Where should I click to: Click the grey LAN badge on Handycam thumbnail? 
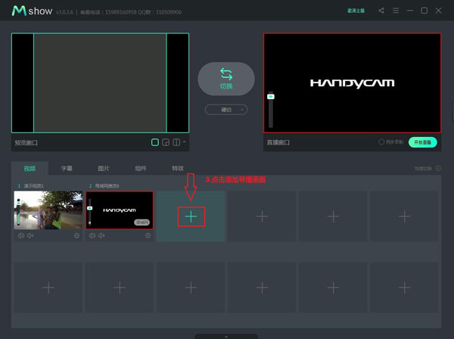tap(141, 222)
